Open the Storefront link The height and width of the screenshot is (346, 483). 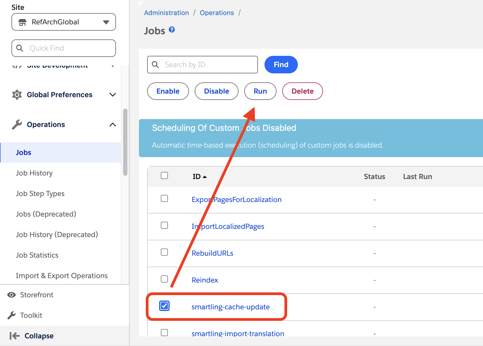tap(37, 295)
